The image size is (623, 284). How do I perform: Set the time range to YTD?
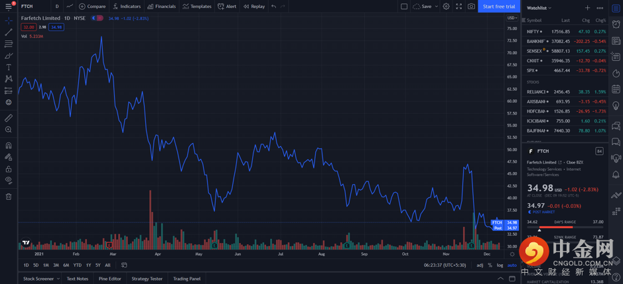pyautogui.click(x=78, y=265)
